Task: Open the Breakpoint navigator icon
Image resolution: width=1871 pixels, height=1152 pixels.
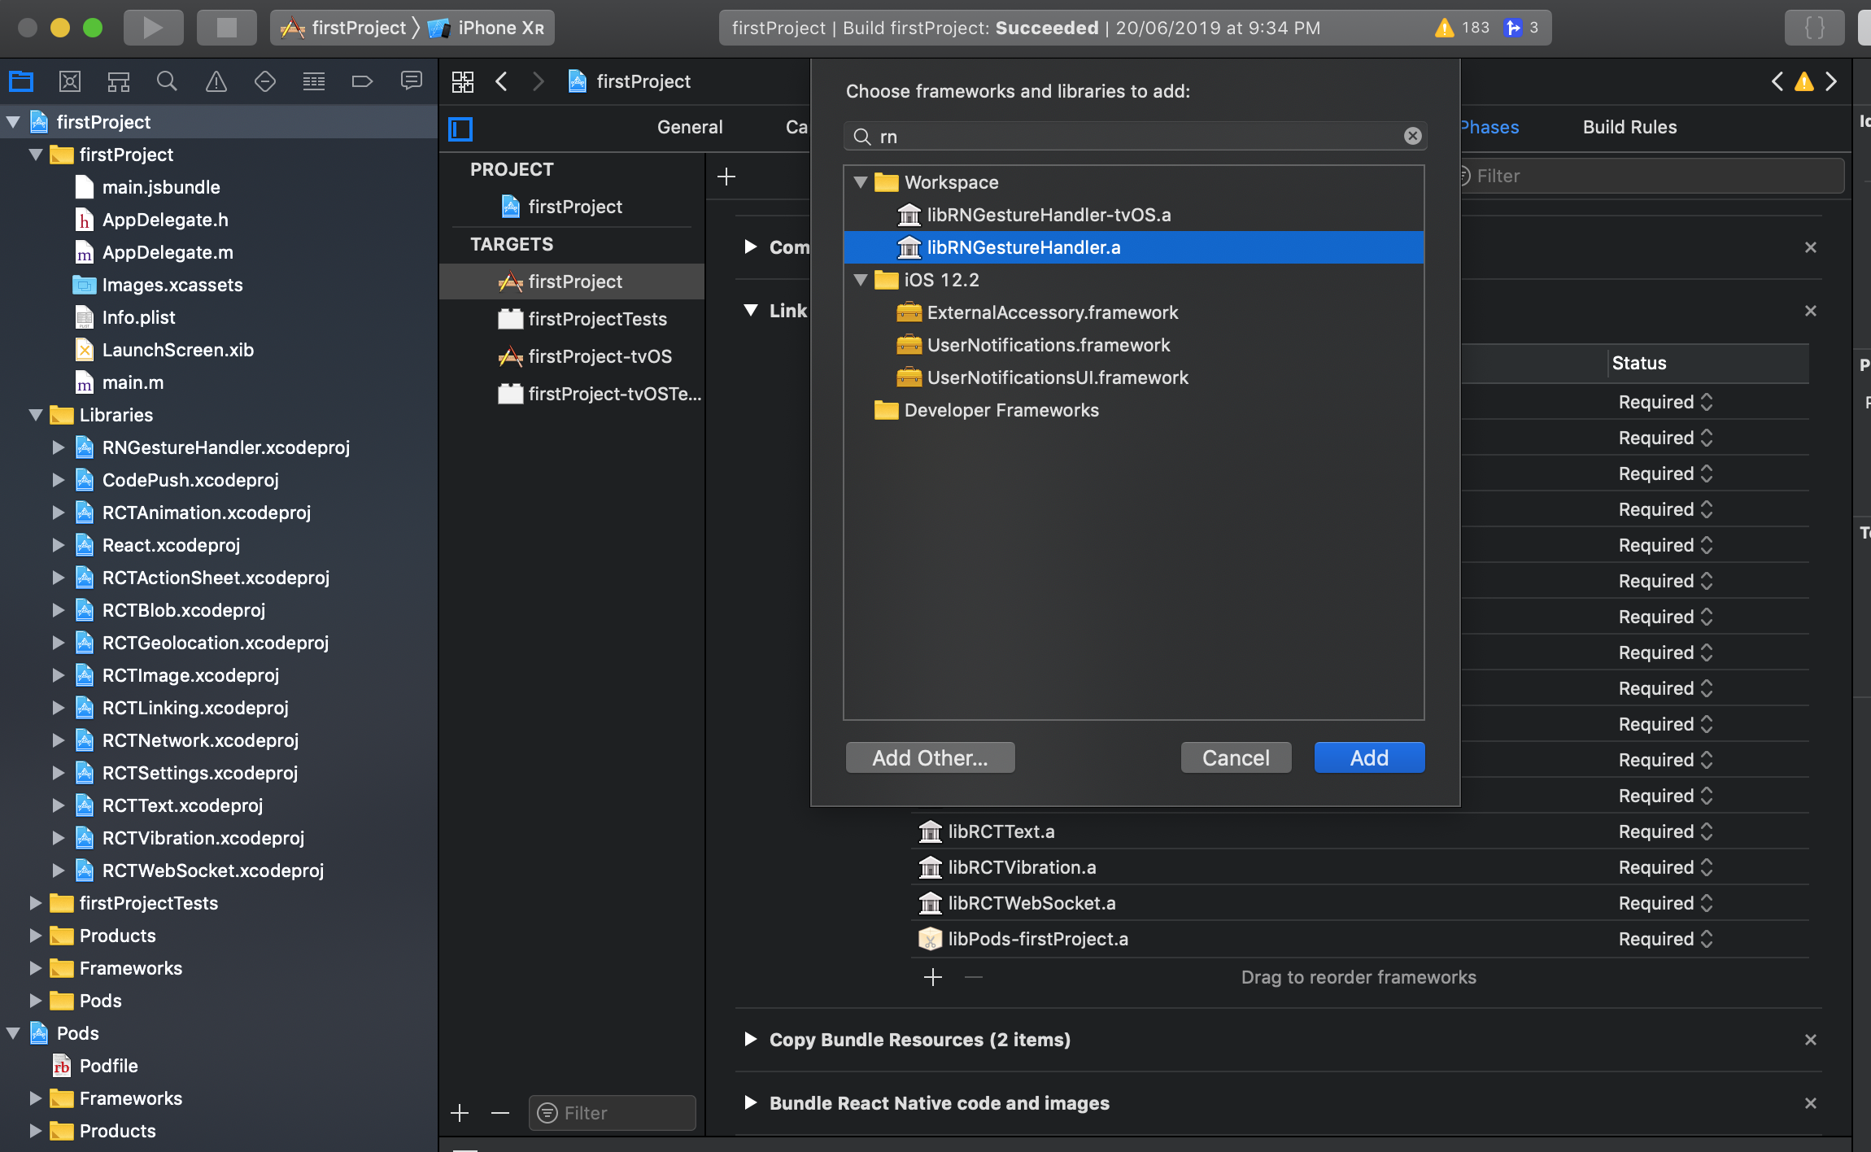Action: [x=362, y=81]
